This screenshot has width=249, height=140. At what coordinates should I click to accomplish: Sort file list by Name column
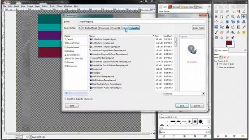pos(121,36)
